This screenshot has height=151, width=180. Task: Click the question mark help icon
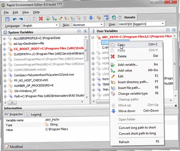coord(120,17)
